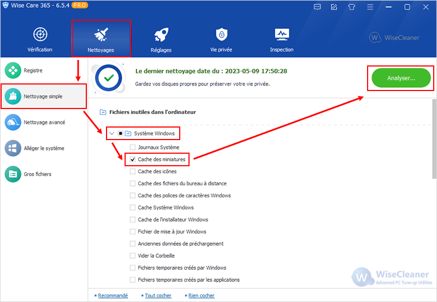The width and height of the screenshot is (437, 302).
Task: Check Cache de l'installateur Windows
Action: click(133, 220)
